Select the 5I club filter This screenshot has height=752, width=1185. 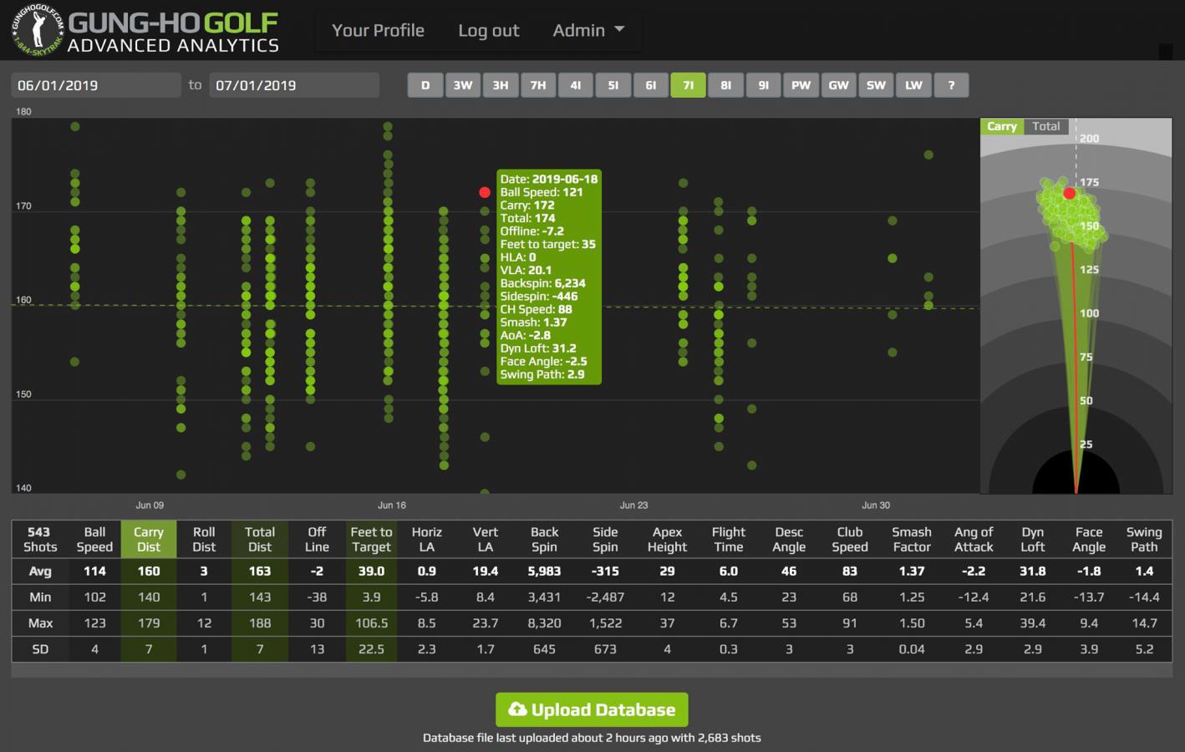pyautogui.click(x=613, y=85)
